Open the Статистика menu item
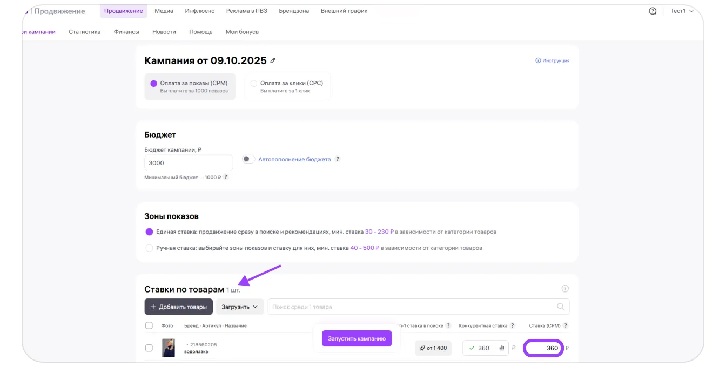726x367 pixels. click(84, 32)
